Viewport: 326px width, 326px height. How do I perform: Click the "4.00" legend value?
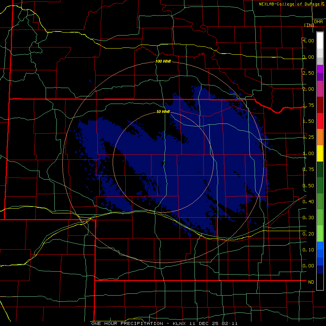[x=308, y=41]
